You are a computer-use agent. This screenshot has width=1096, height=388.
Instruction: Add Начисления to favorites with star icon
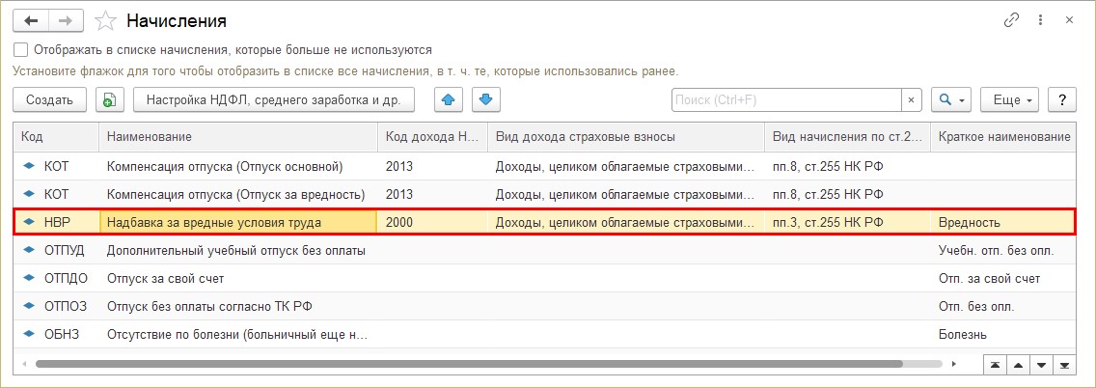105,21
